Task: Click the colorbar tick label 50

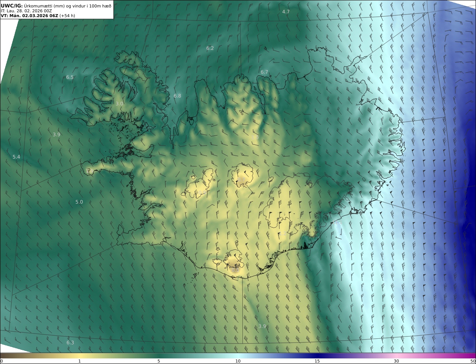Action: click(473, 361)
